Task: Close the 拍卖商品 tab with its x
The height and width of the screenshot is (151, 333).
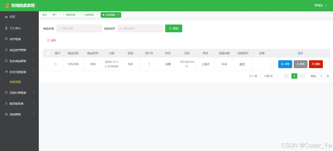Action: pos(97,15)
